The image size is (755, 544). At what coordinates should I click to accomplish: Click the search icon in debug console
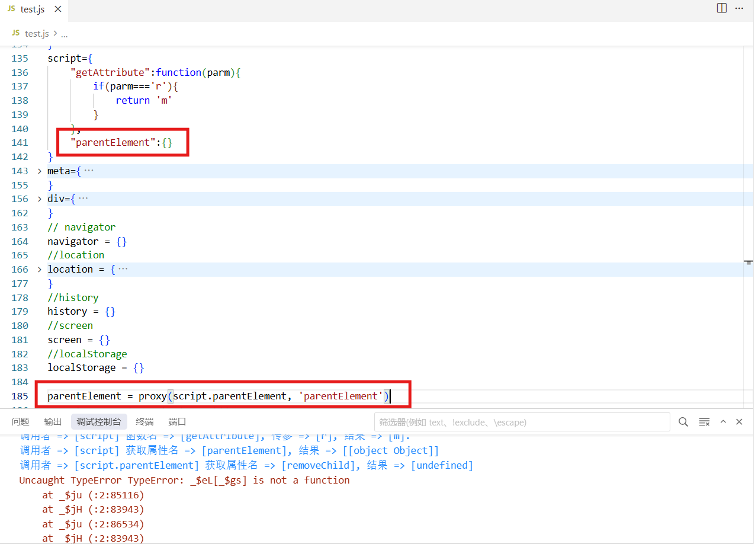pos(683,422)
